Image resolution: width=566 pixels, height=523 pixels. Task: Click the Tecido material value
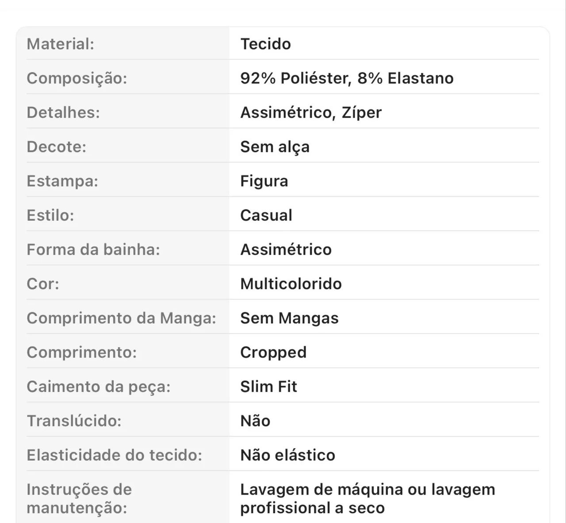(265, 44)
